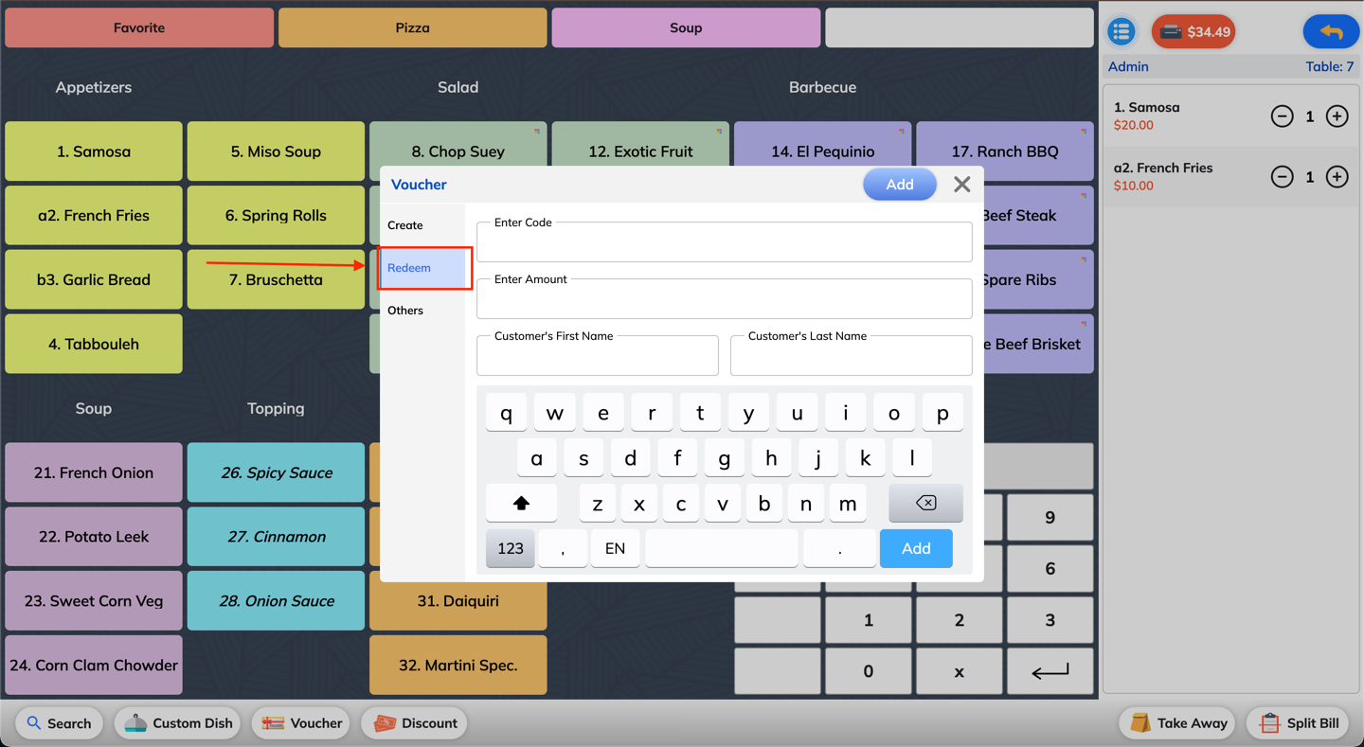This screenshot has width=1364, height=747.
Task: Add 7. Bruschetta to the order
Action: click(276, 280)
